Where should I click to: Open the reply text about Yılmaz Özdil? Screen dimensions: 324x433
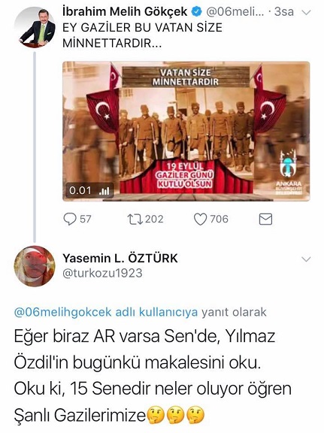153,376
